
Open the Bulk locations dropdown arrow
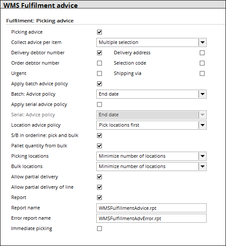202,166
